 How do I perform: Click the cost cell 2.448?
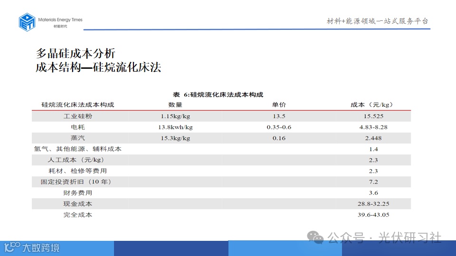(373, 138)
